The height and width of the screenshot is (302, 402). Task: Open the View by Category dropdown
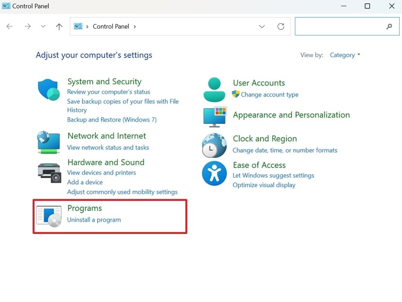coord(345,55)
